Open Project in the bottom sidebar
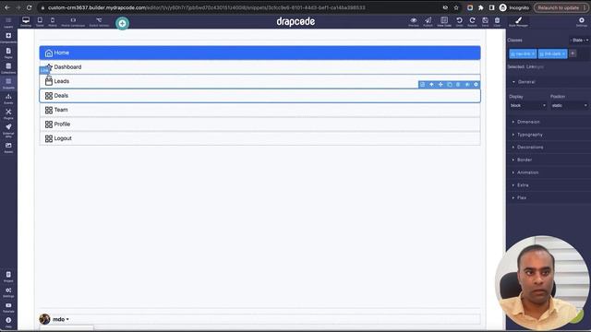 tap(8, 277)
